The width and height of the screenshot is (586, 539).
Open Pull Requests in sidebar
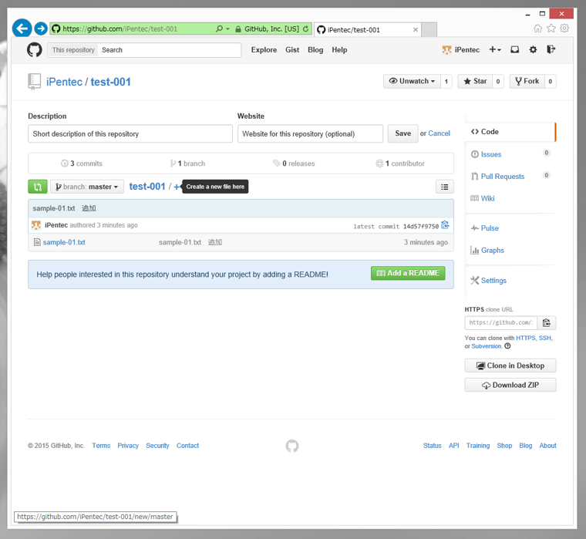[503, 177]
